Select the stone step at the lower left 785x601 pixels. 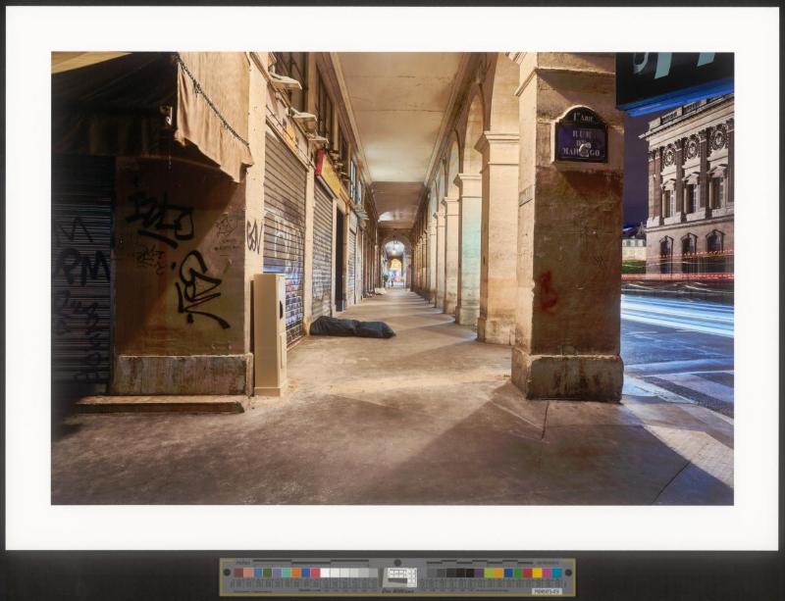(162, 403)
